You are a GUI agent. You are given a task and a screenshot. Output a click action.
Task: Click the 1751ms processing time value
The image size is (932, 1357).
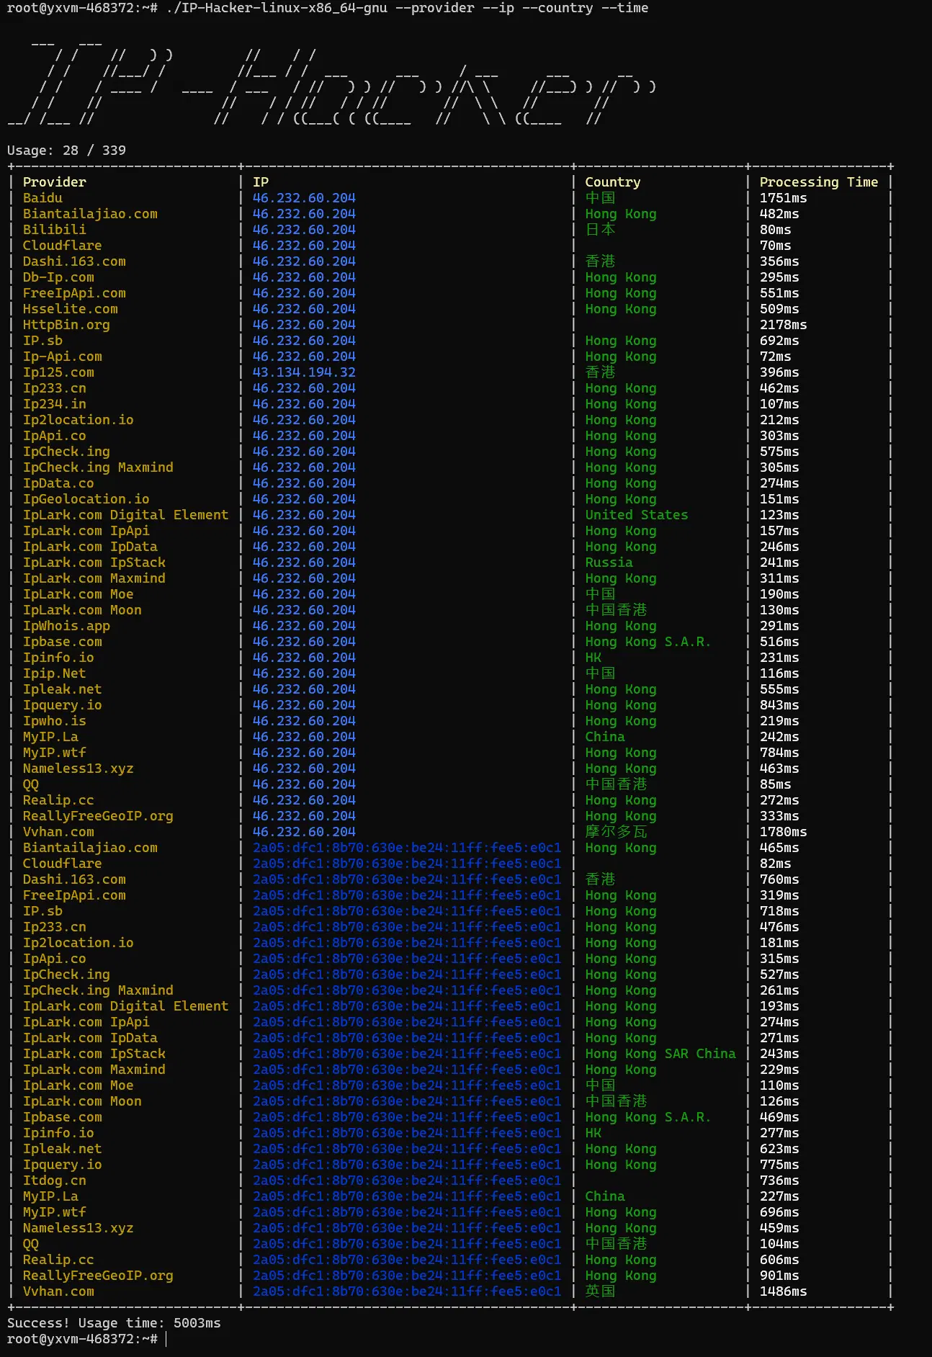pos(783,198)
